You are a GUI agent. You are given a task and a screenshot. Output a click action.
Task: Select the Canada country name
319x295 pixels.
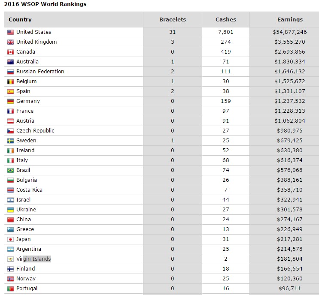point(26,51)
